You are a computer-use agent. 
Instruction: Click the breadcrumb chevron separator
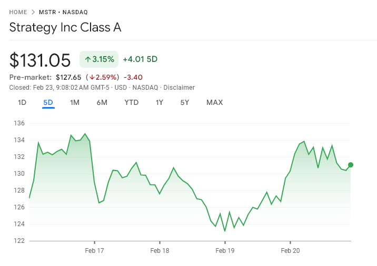pos(33,12)
